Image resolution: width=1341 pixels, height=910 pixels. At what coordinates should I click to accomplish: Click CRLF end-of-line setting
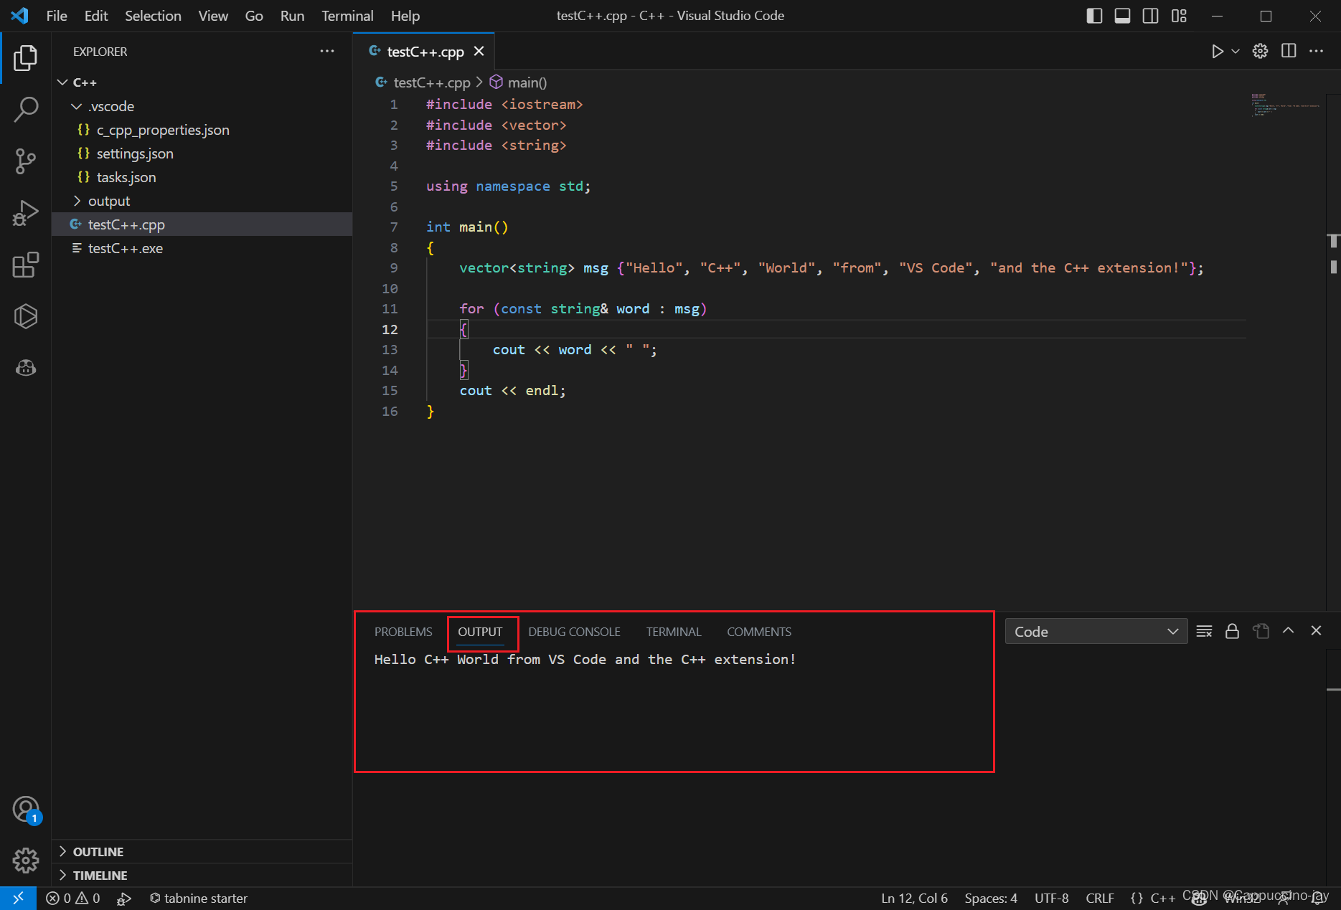coord(1099,898)
